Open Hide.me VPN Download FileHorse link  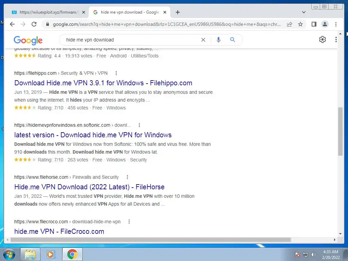(x=89, y=187)
